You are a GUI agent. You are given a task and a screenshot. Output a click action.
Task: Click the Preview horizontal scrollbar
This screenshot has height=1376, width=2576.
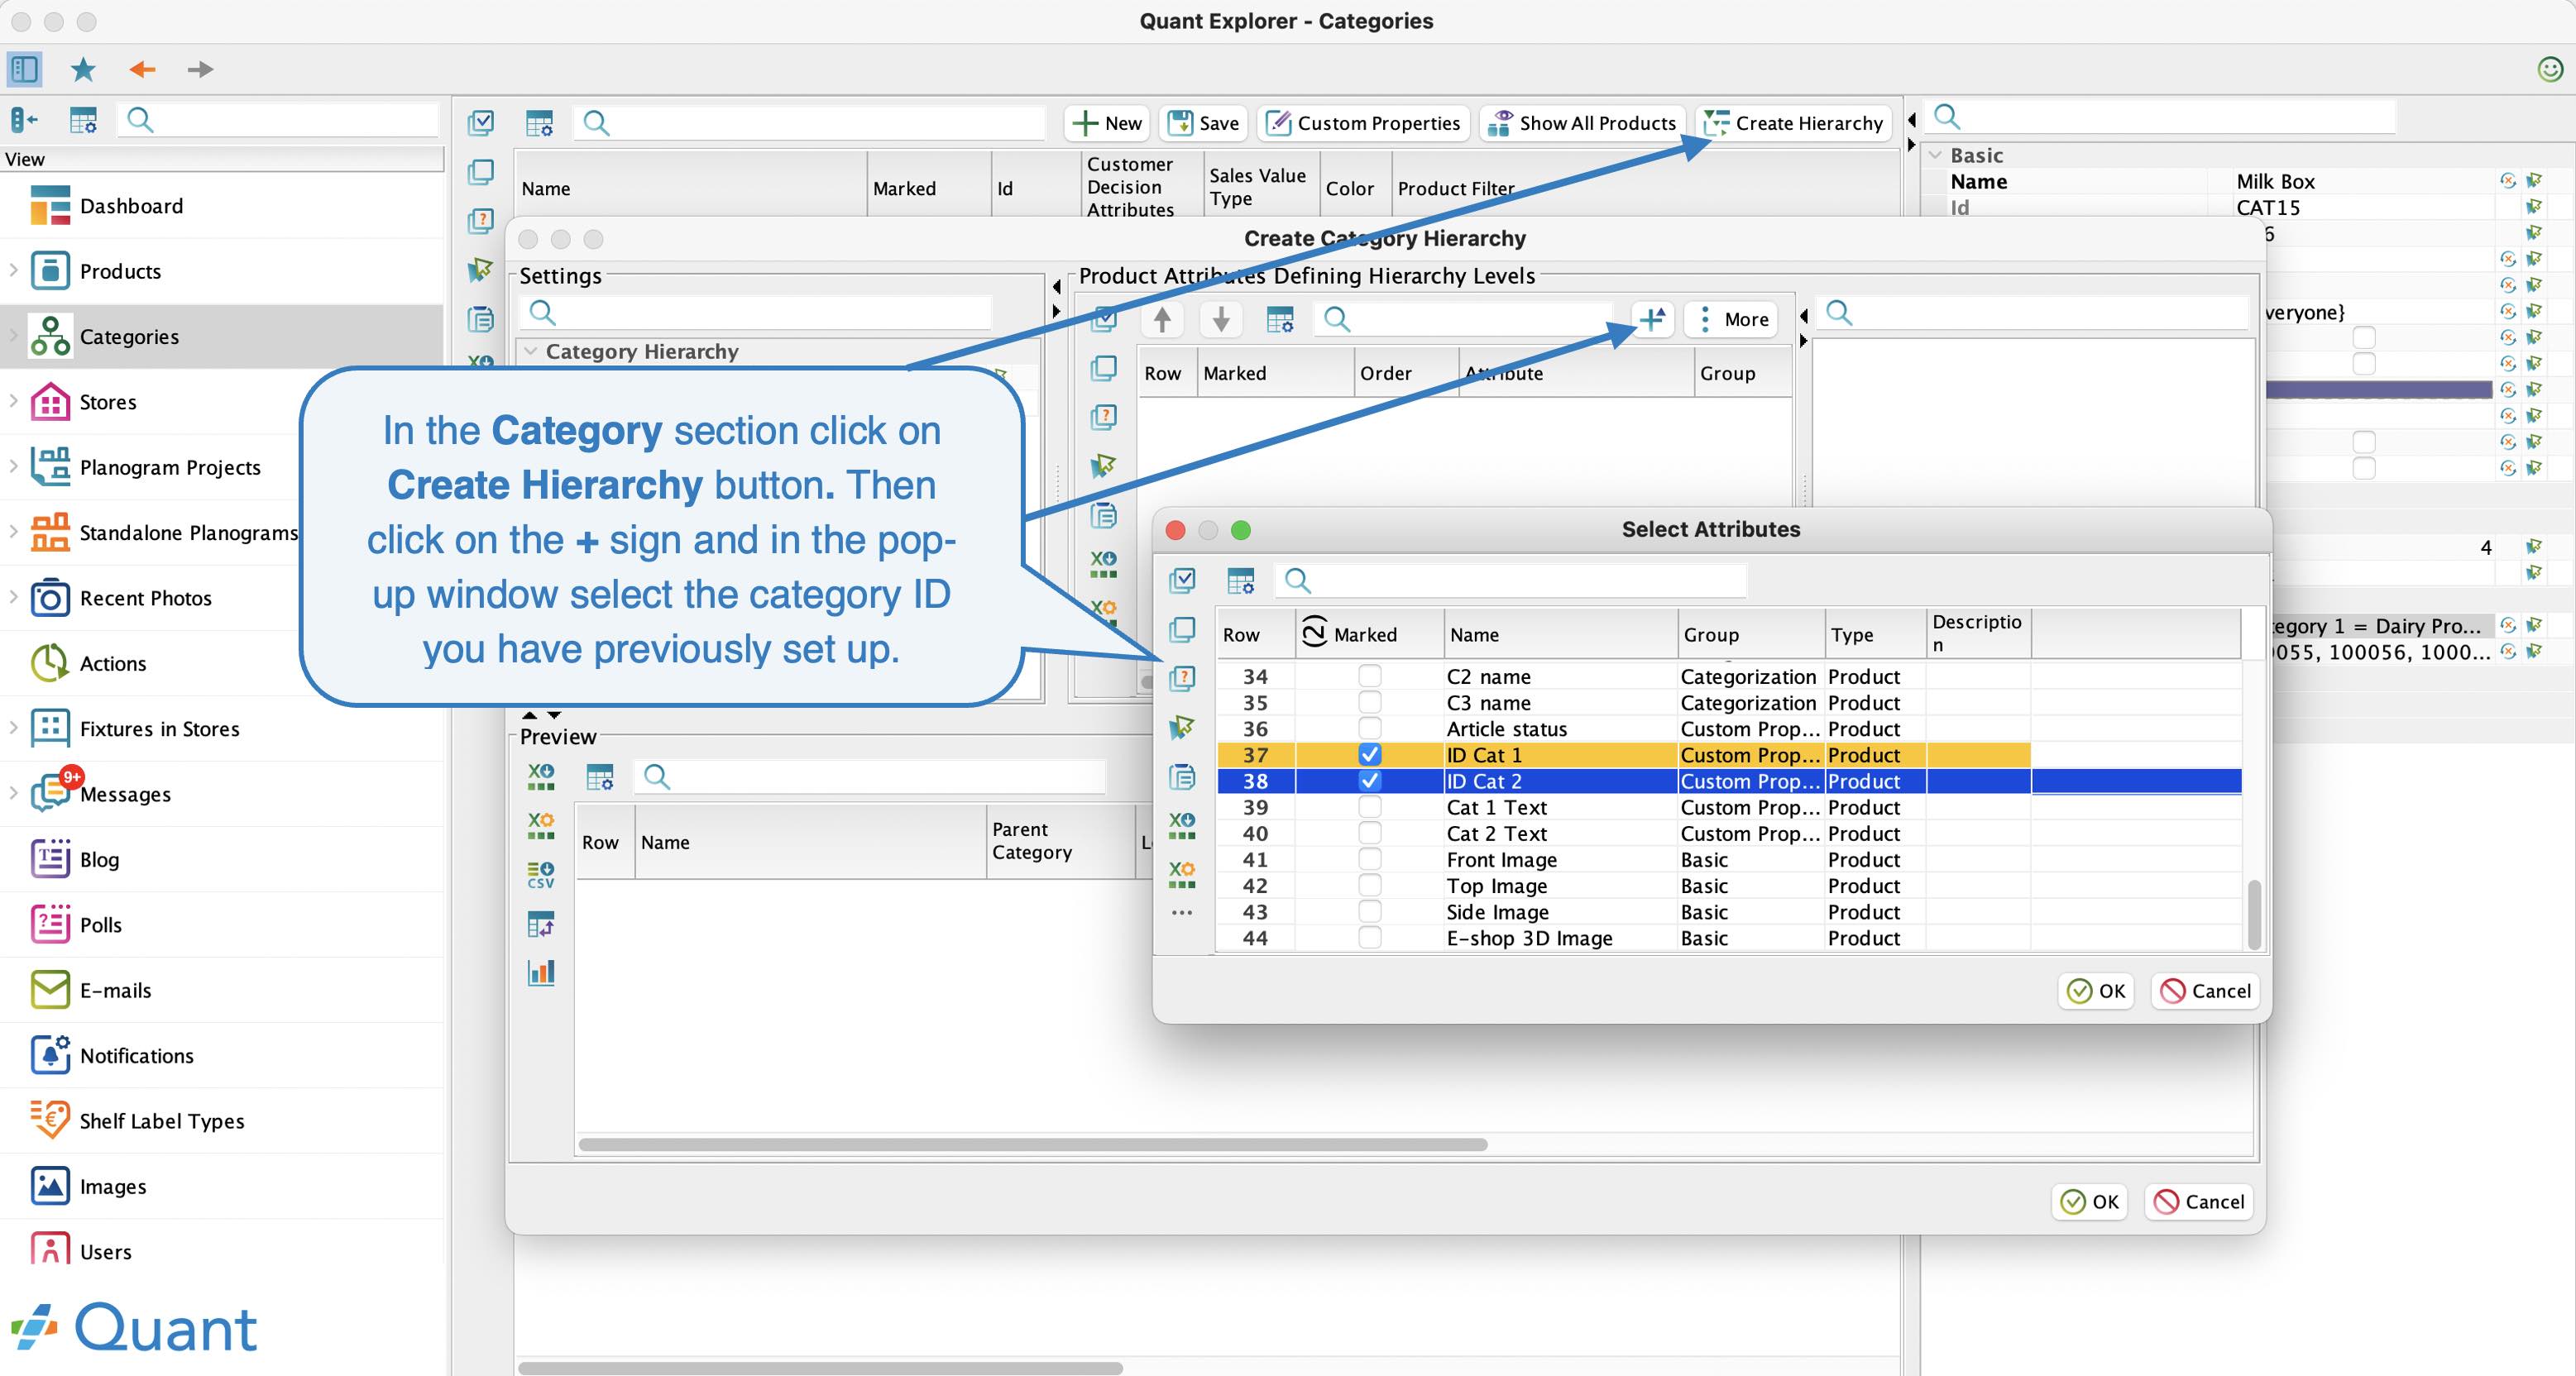[1032, 1144]
